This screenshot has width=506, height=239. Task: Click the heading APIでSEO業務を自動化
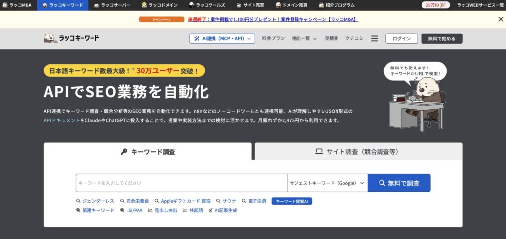coord(126,92)
